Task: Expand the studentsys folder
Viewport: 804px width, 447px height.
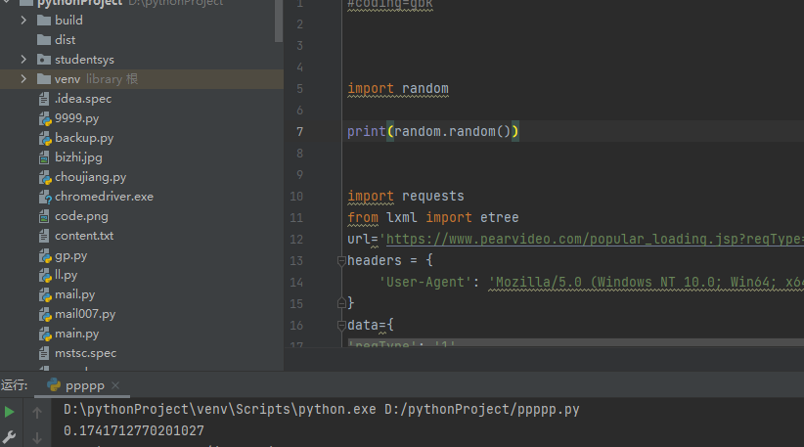Action: click(23, 60)
